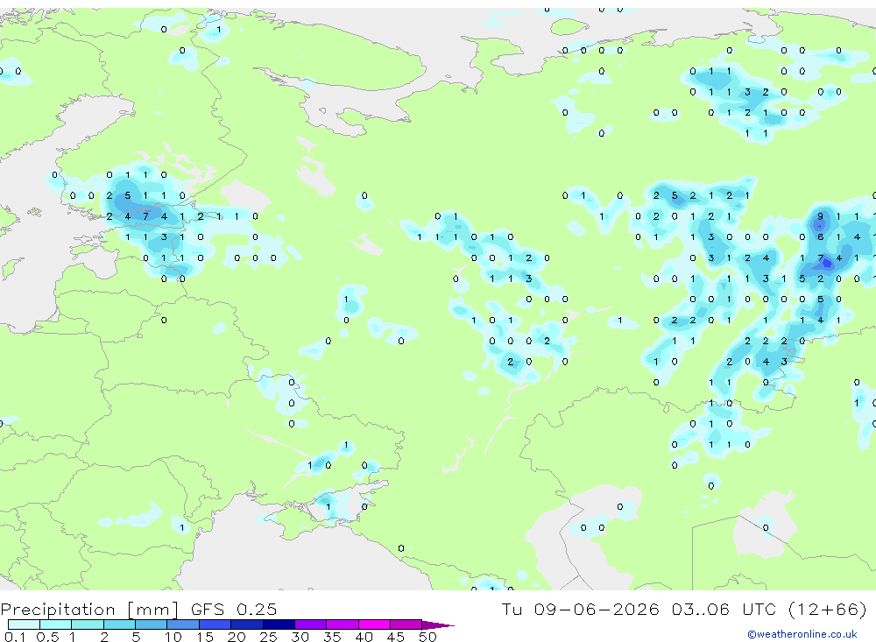Click the map precipitation value '6'

(820, 236)
